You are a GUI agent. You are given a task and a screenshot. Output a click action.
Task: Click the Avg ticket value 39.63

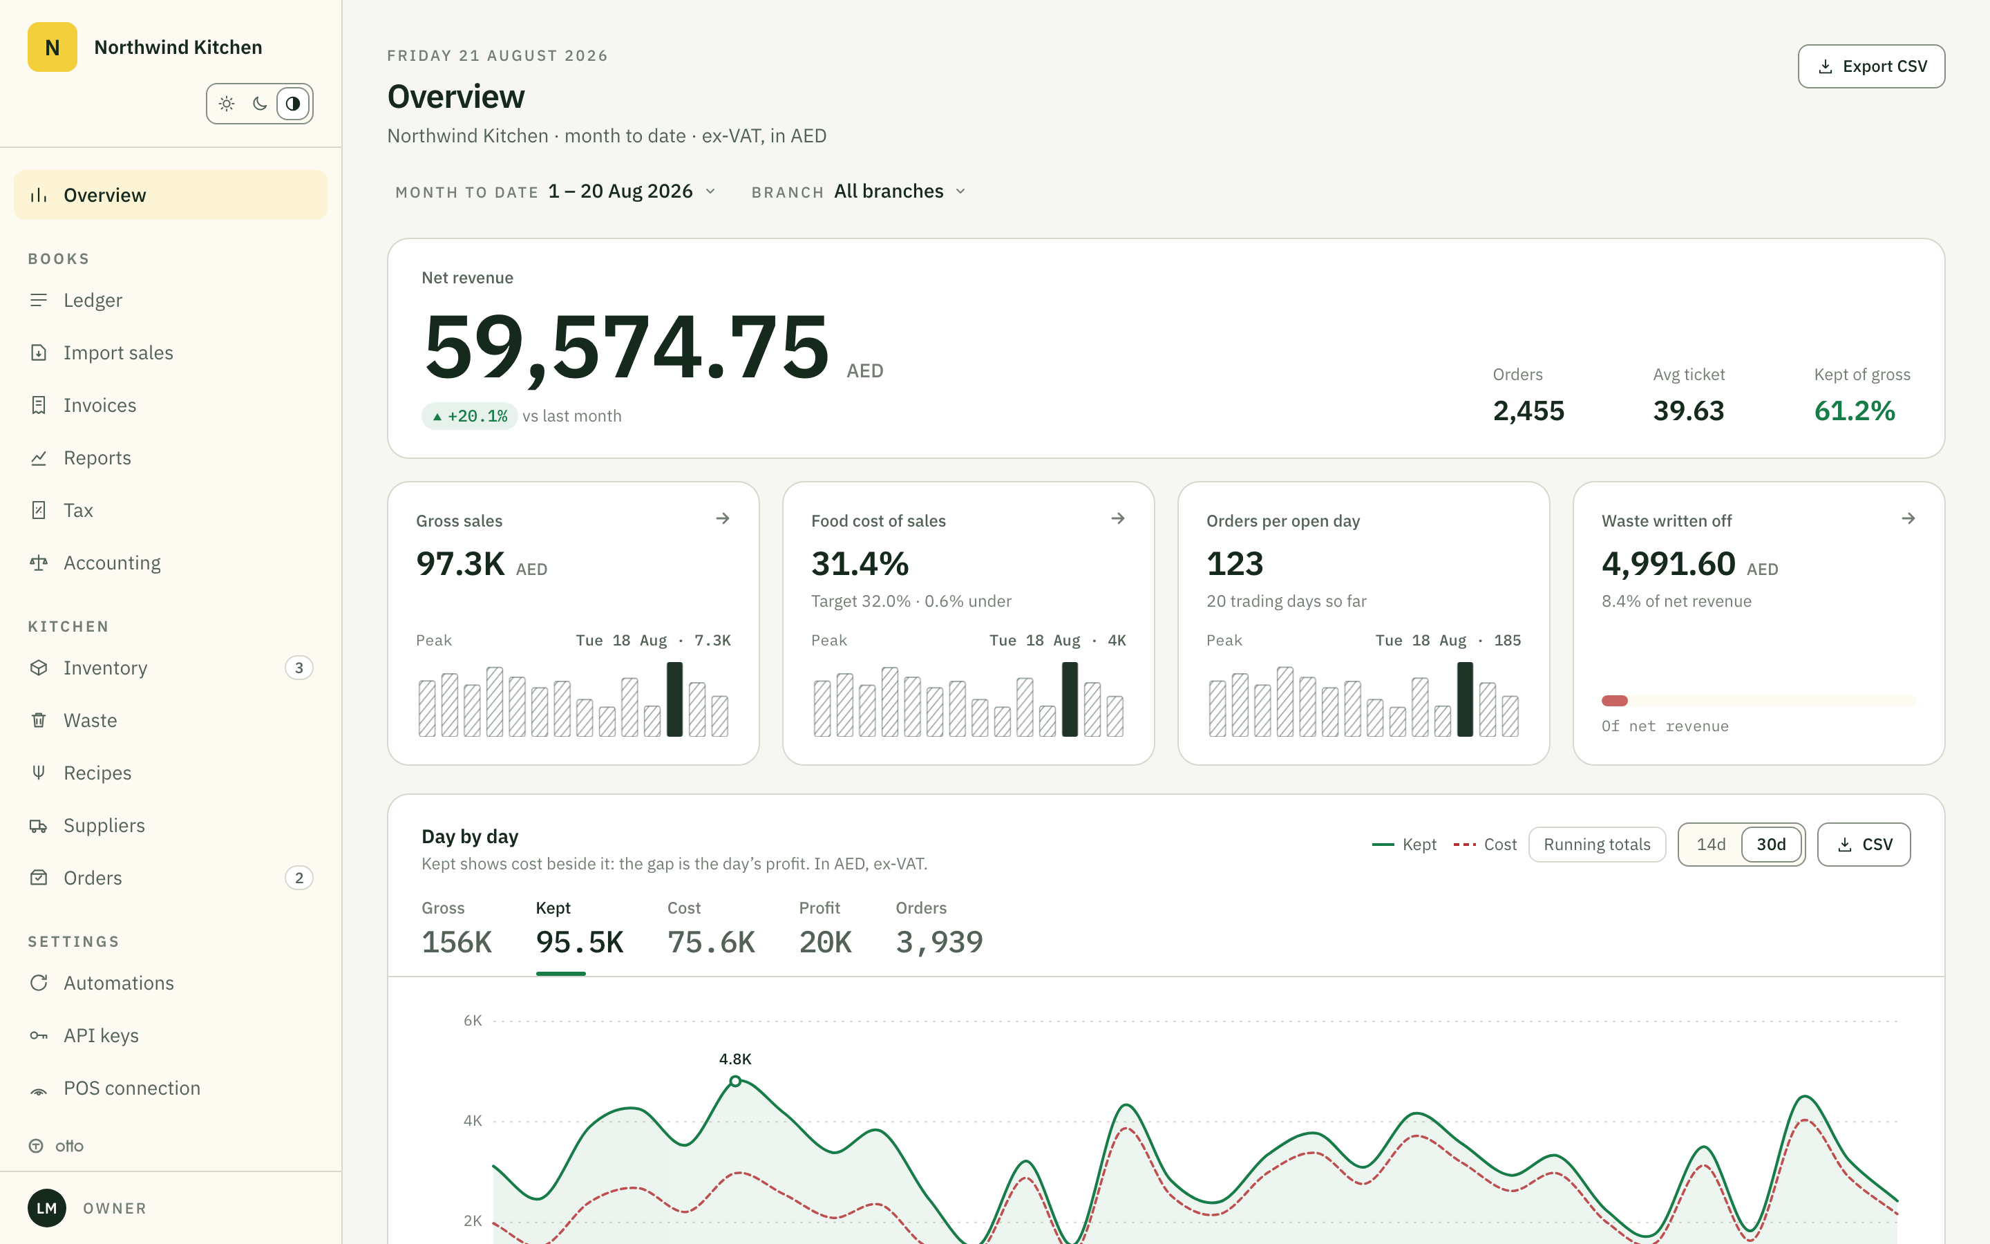tap(1688, 411)
